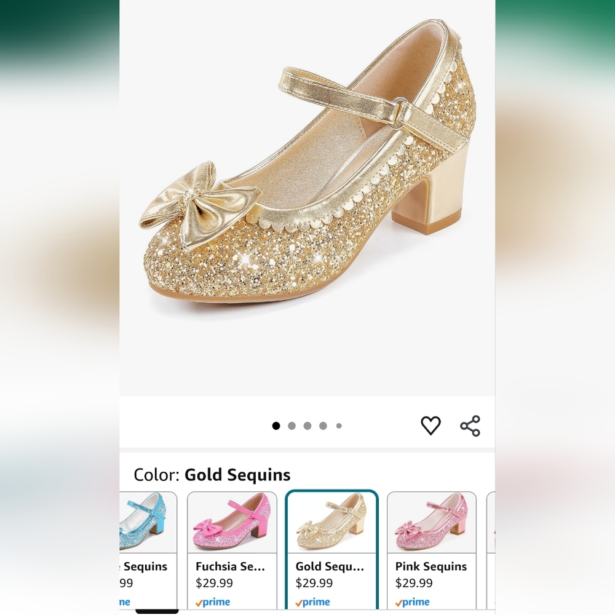
Task: Tap the first image carousel dot
Action: coord(277,425)
